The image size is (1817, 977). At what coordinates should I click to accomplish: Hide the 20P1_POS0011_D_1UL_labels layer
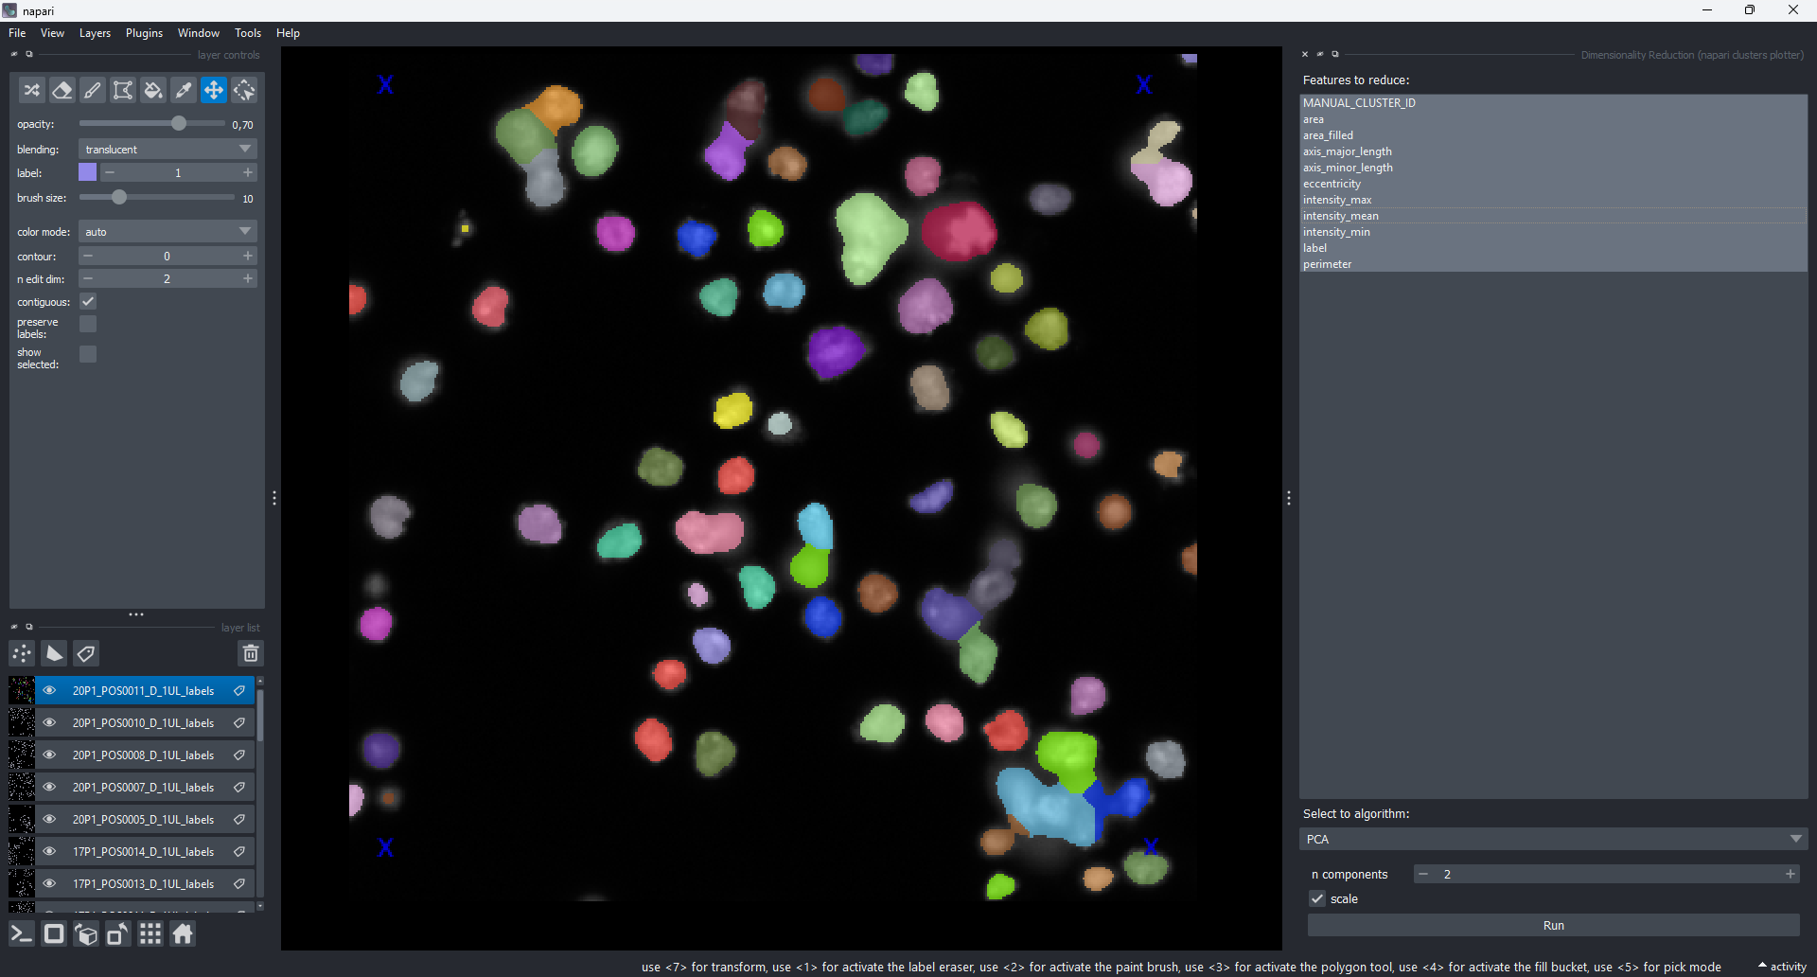[x=49, y=691]
